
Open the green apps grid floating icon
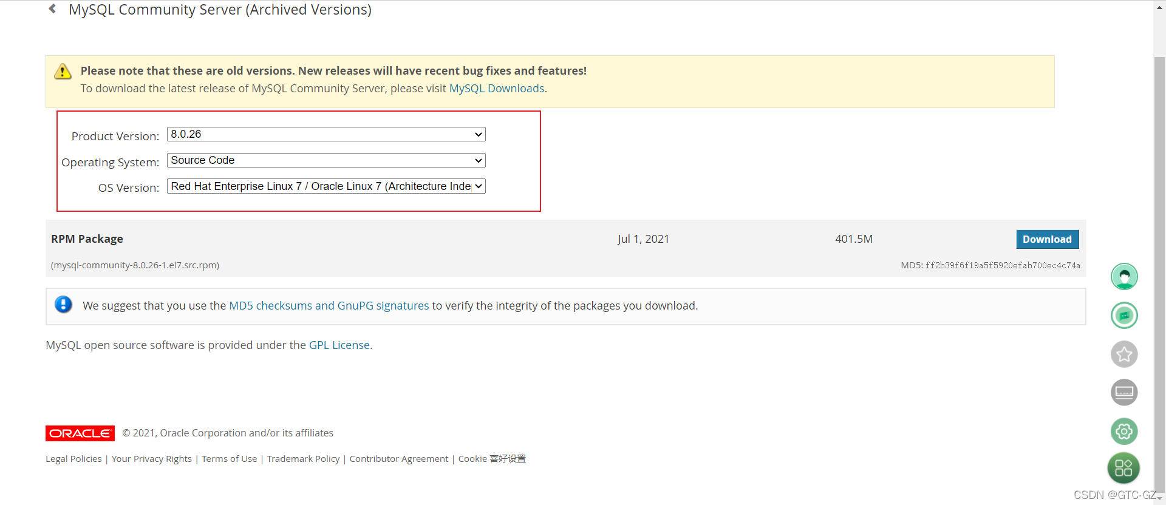1123,468
